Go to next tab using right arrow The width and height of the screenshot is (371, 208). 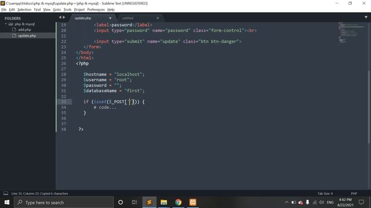pos(64,17)
